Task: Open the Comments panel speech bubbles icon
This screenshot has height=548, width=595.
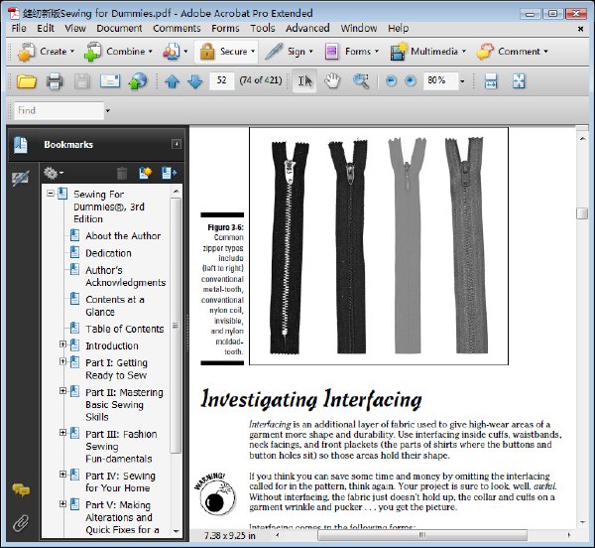Action: [21, 489]
